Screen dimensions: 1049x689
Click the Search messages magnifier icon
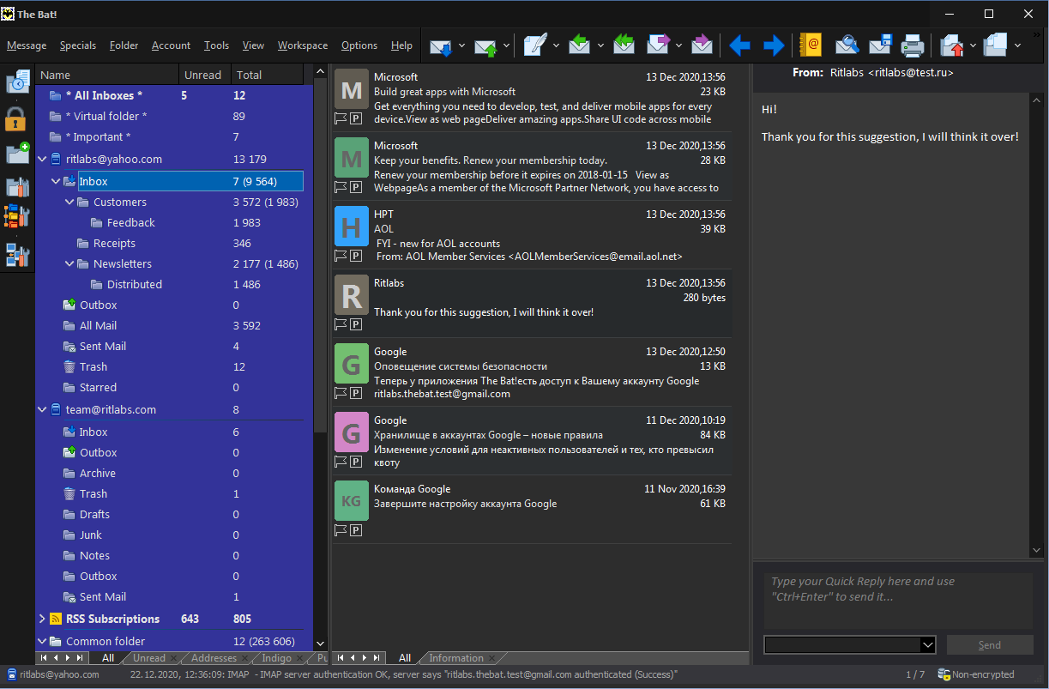[x=847, y=45]
